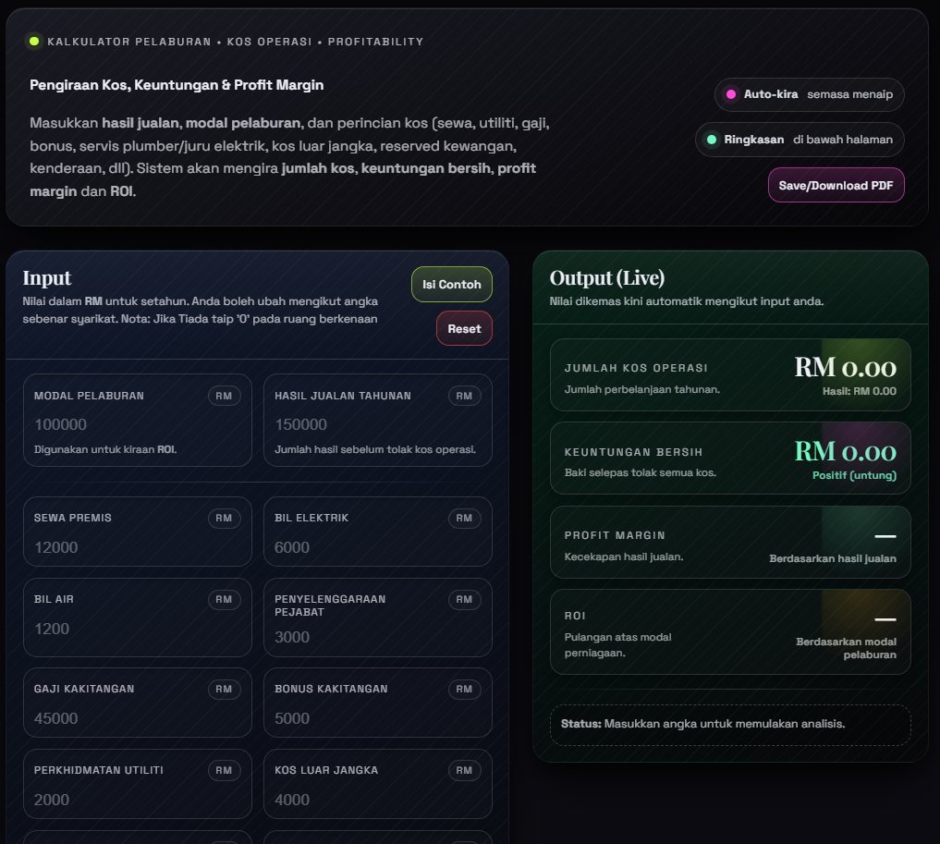This screenshot has width=940, height=844.
Task: Focus the Modal Pelaburan input field
Action: point(138,424)
